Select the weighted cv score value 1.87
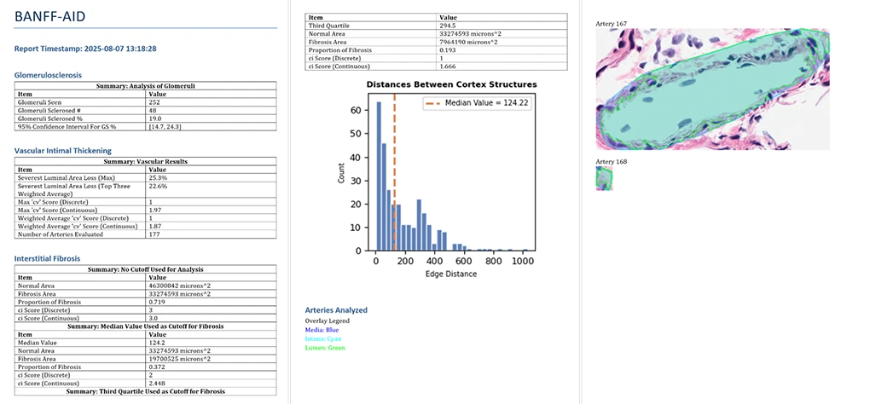Viewport: 870px width, 404px height. pyautogui.click(x=155, y=226)
